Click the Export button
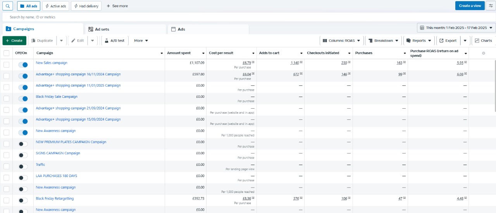The height and width of the screenshot is (213, 496). [448, 41]
